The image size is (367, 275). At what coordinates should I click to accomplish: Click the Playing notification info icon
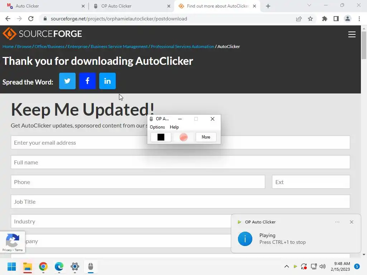[245, 239]
